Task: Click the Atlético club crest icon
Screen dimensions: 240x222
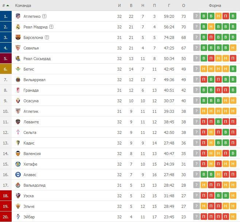Action: click(x=18, y=16)
